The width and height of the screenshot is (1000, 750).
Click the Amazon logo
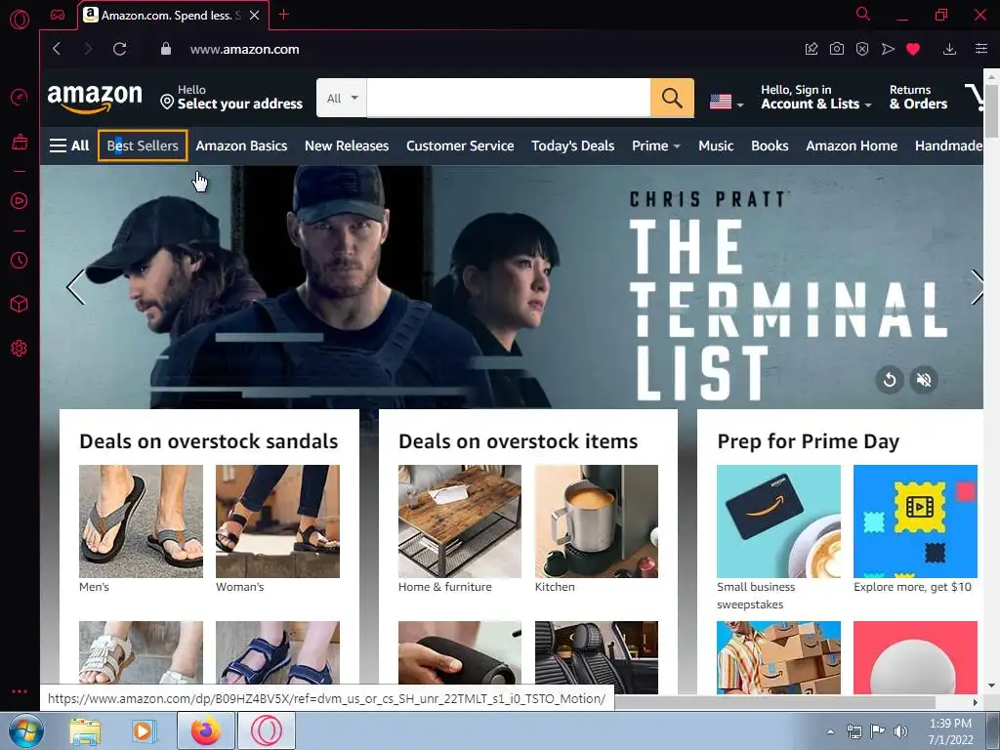tap(95, 99)
